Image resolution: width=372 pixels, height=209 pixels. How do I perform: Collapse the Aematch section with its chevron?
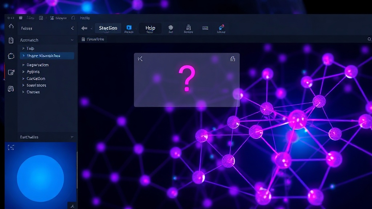[x=72, y=40]
